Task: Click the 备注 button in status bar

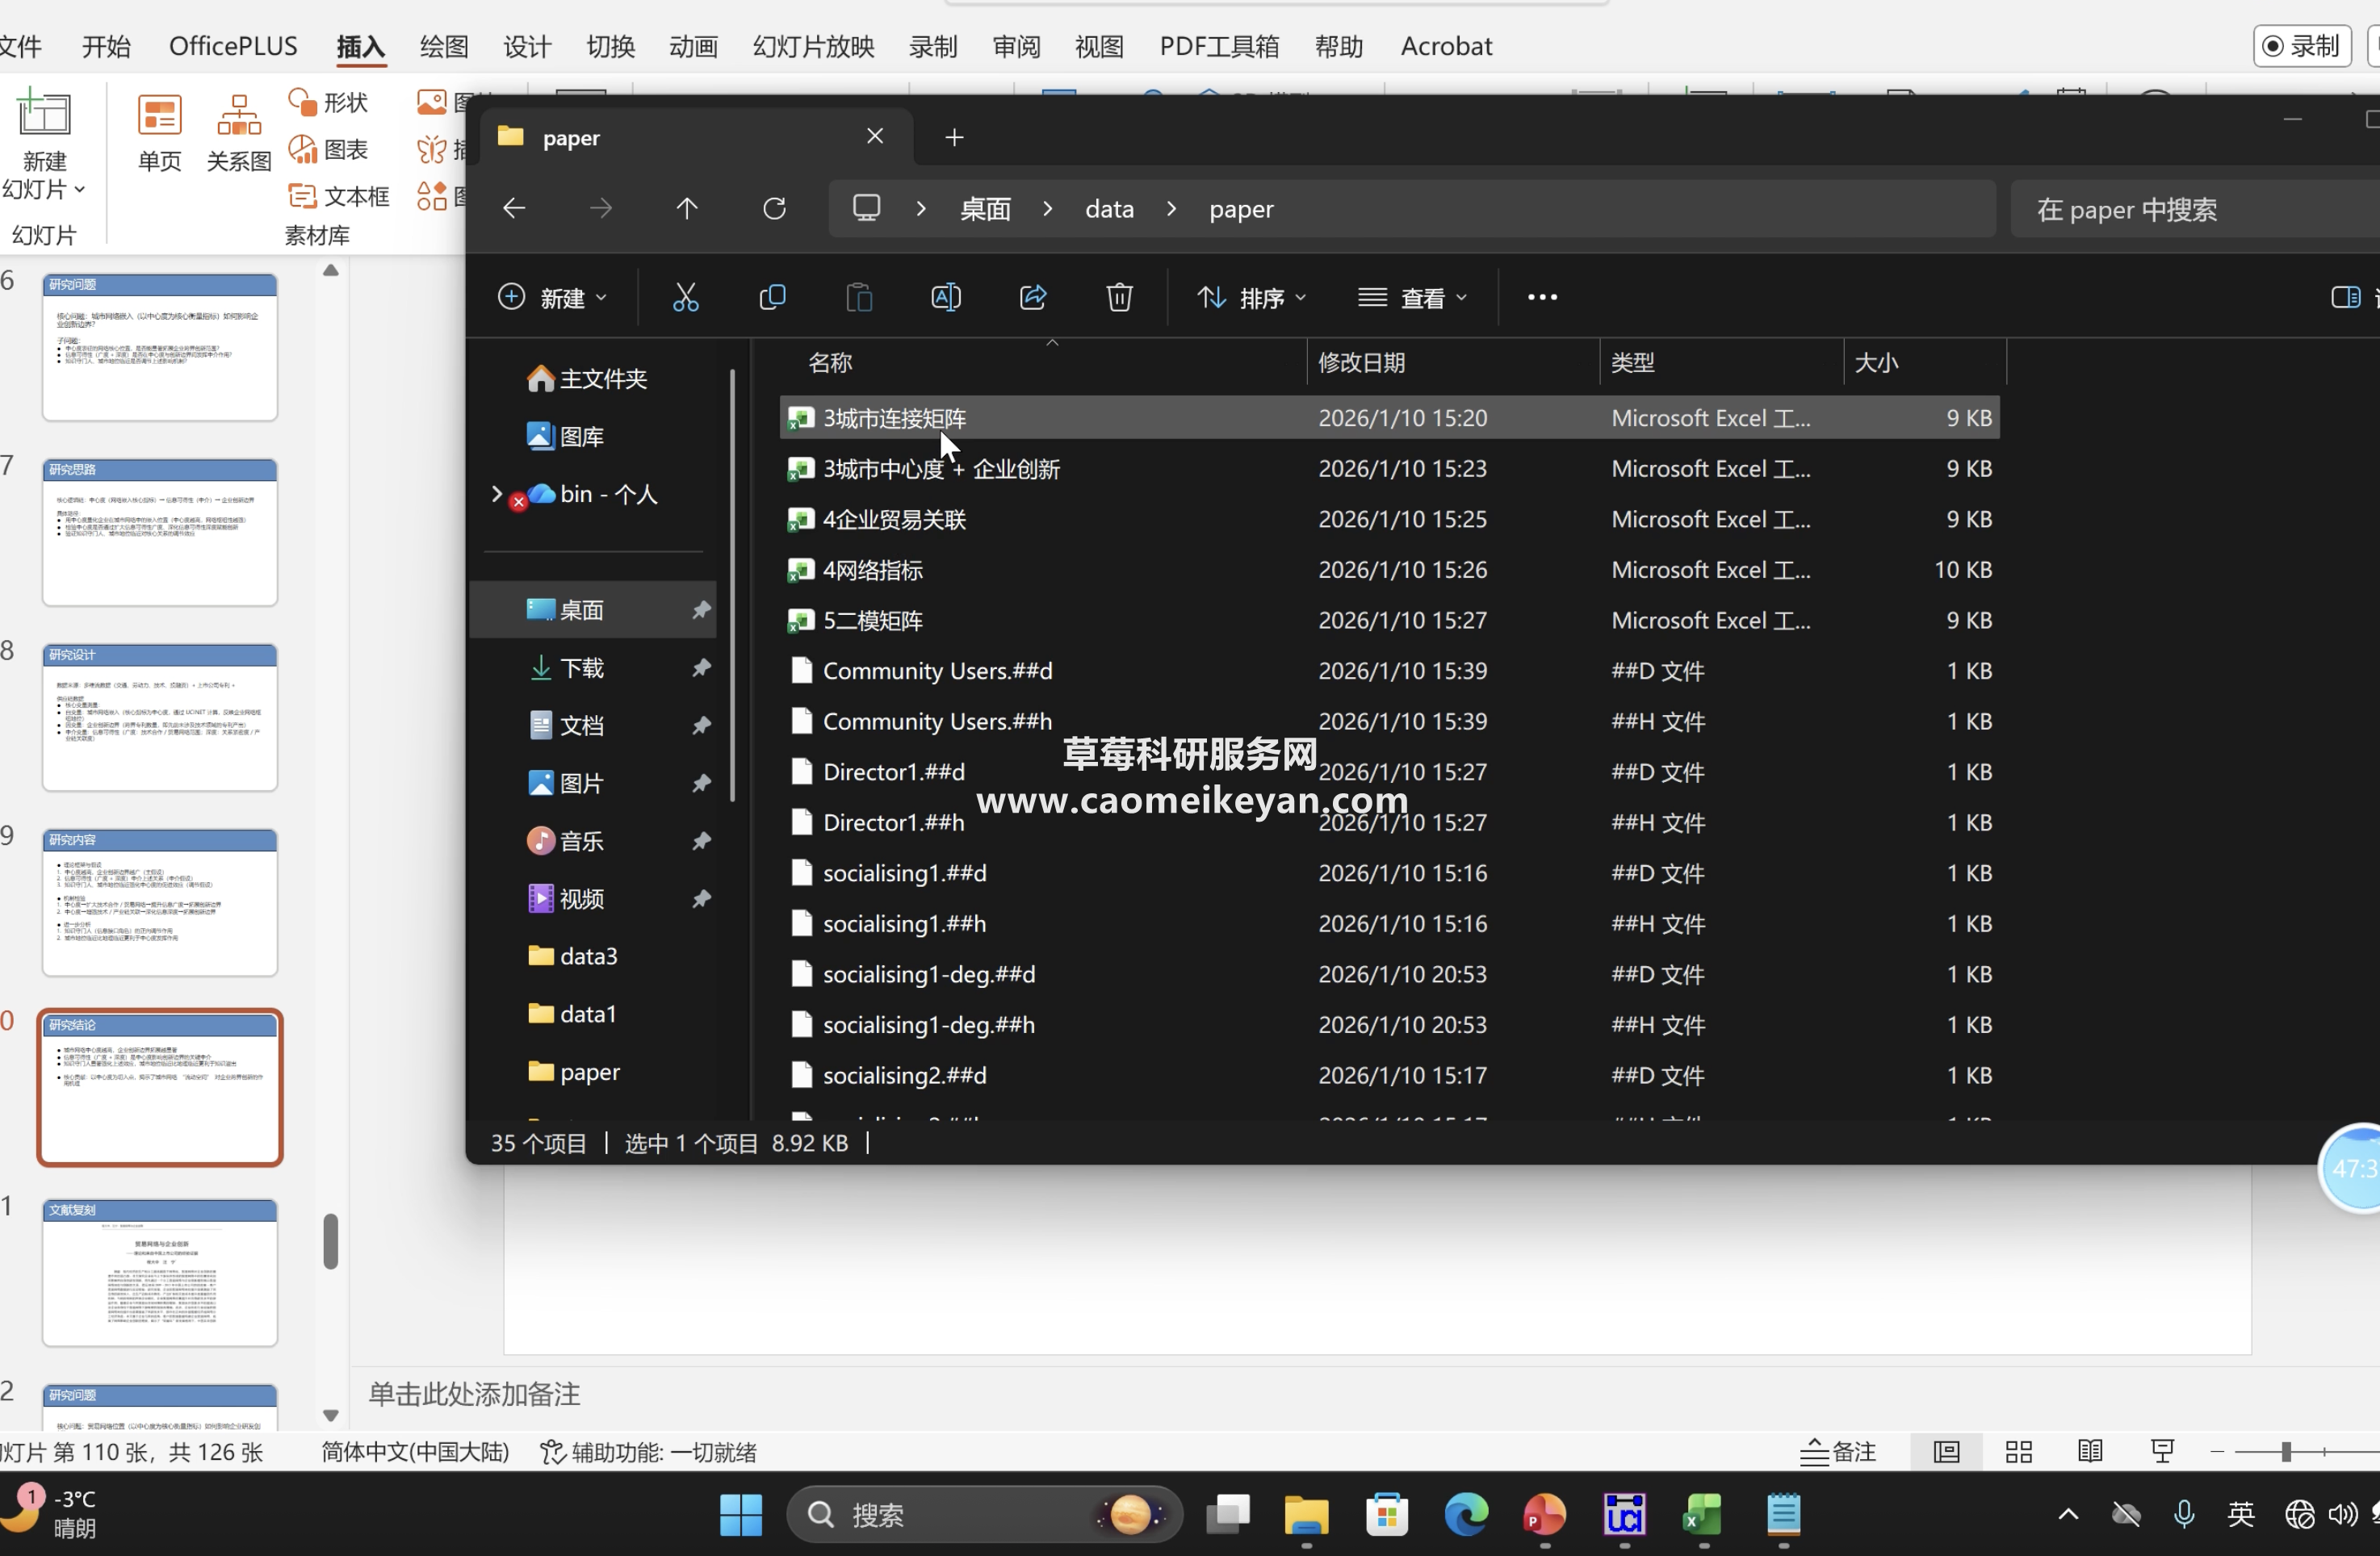Action: (1838, 1451)
